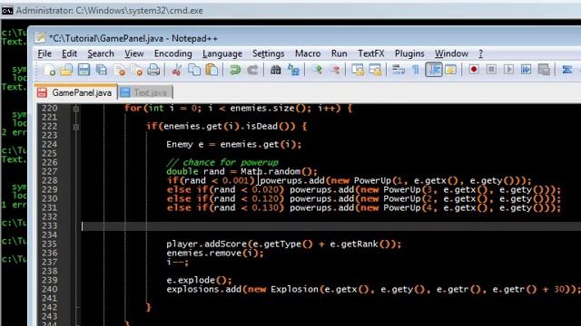Open the Window menu
This screenshot has height=326, width=581.
[x=451, y=53]
